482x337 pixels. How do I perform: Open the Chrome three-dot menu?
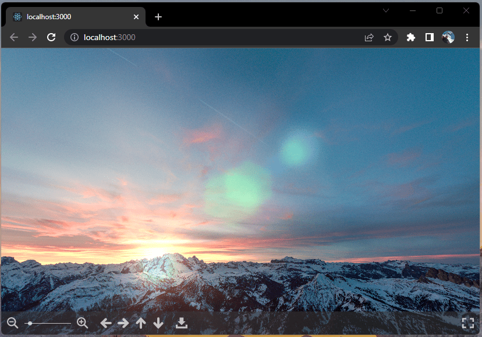click(x=467, y=37)
